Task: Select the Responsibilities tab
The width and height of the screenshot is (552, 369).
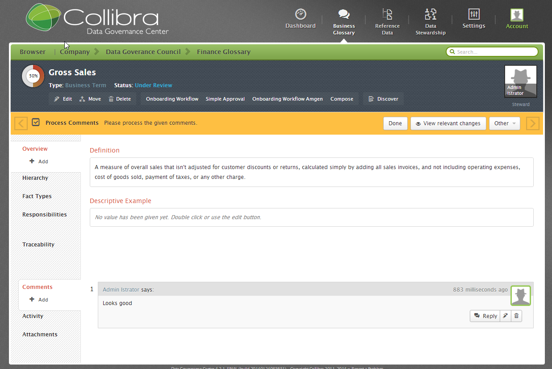Action: [x=45, y=215]
